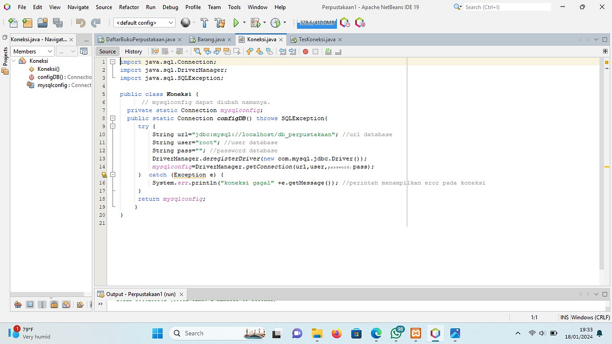Viewport: 612px width, 344px height.
Task: Open XAMPP from the taskbar
Action: [416, 333]
